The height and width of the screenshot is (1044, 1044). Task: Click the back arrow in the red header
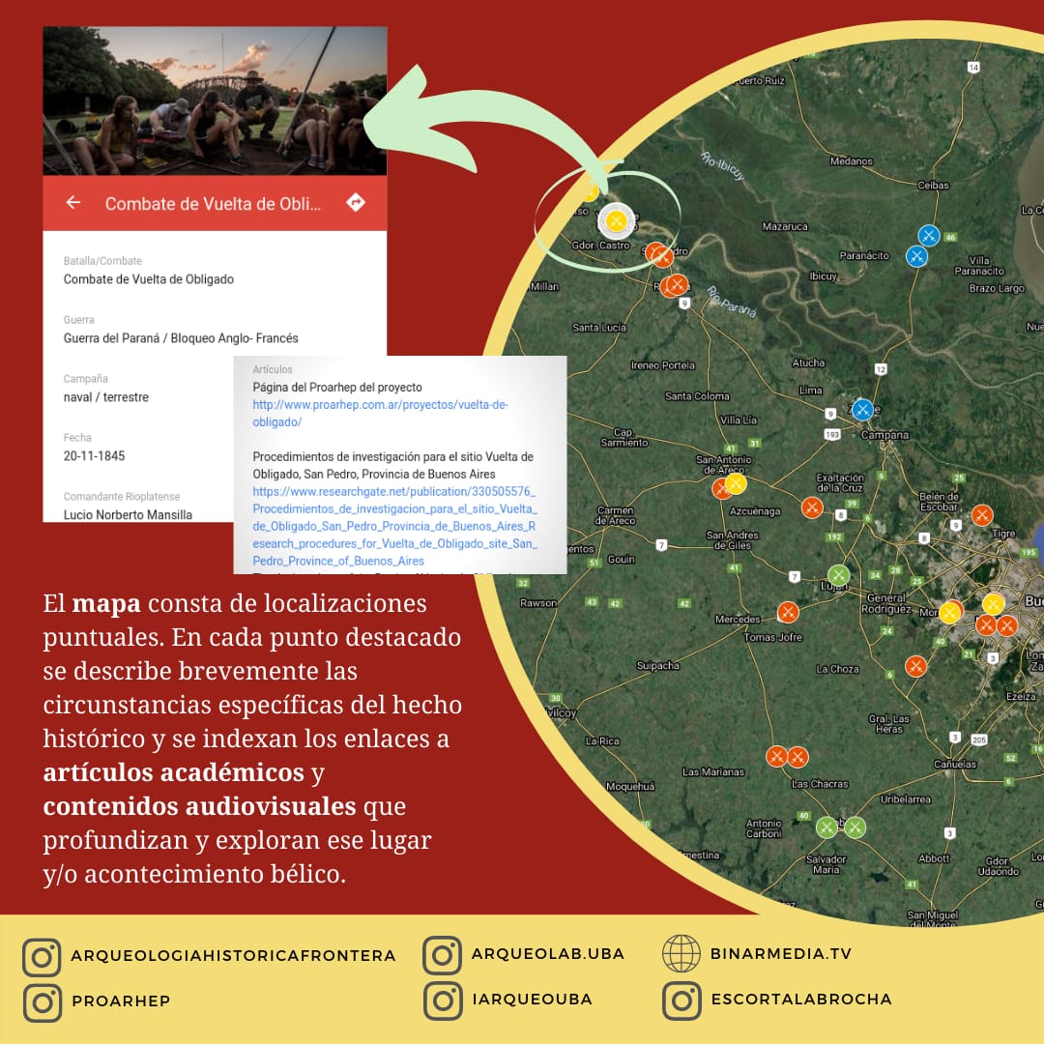[x=72, y=203]
